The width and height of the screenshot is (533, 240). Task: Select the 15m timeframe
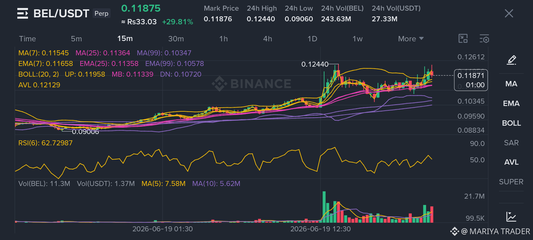click(x=125, y=39)
